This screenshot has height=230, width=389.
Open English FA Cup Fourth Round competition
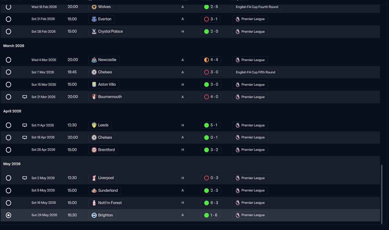(x=257, y=7)
